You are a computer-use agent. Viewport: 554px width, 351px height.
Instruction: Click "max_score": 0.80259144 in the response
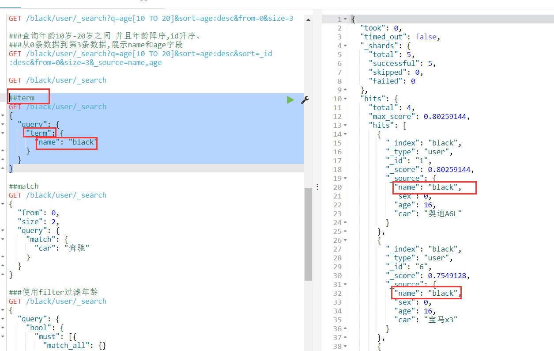(x=419, y=116)
